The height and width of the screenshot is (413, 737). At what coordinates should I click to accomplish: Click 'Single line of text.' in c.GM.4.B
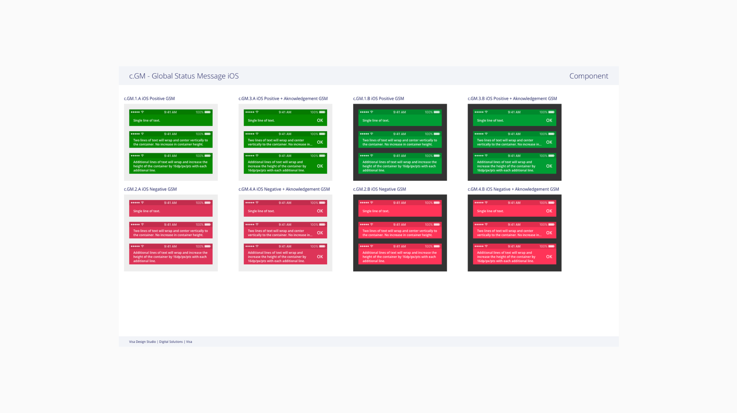coord(490,211)
